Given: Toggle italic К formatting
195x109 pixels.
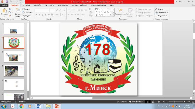Looking at the screenshot, I should [39, 15].
